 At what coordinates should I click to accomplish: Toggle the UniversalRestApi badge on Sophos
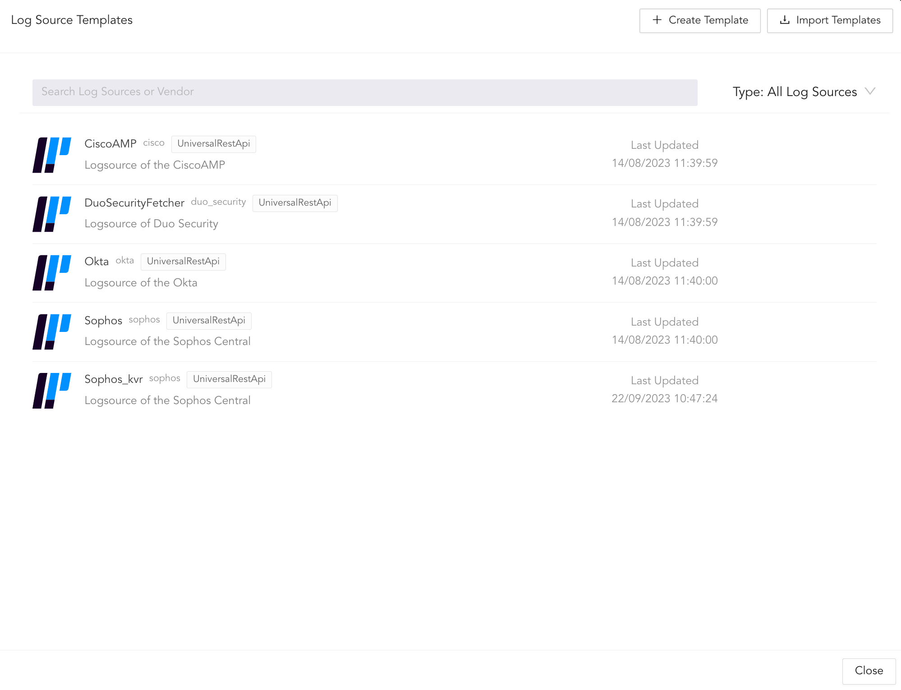pos(208,321)
